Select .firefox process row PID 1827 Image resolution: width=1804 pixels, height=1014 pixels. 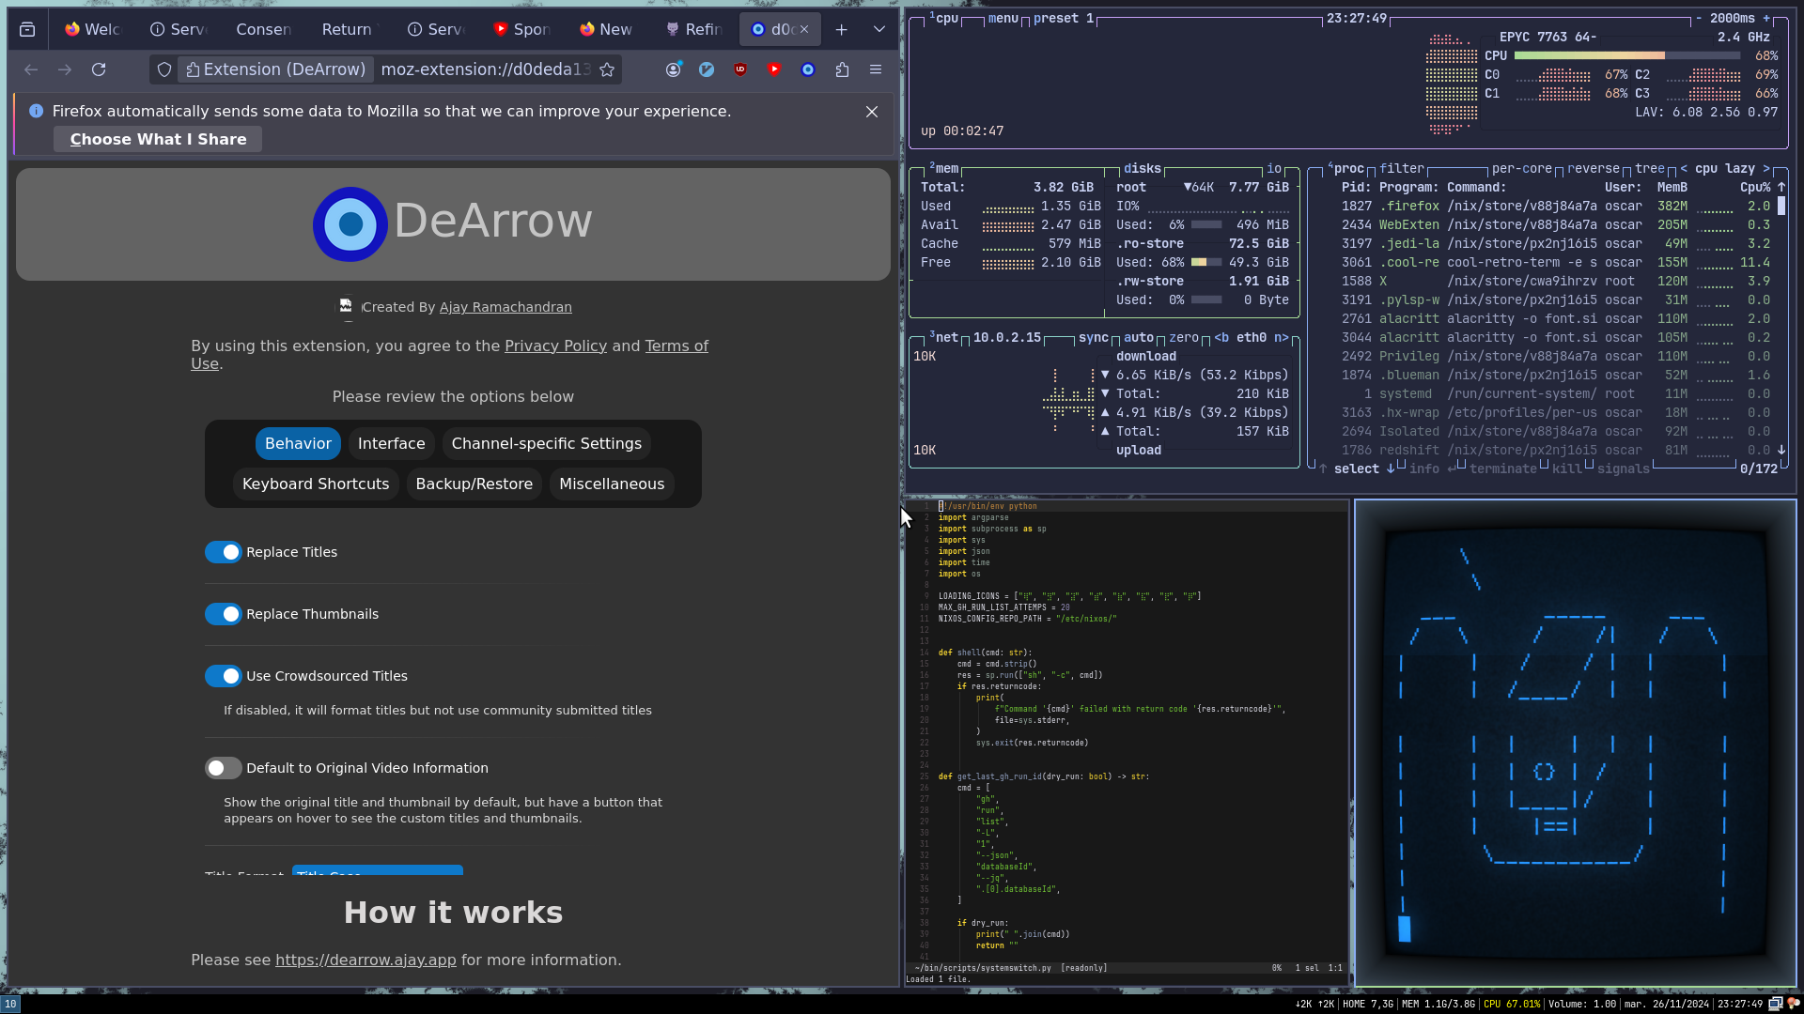click(1555, 207)
